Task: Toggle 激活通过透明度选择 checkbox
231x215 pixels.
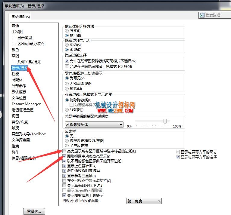Action: click(x=64, y=171)
